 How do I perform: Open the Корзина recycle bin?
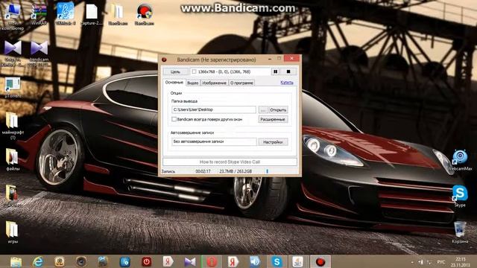tap(460, 232)
